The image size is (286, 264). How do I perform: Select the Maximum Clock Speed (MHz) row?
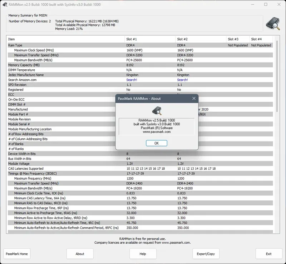pyautogui.click(x=140, y=50)
